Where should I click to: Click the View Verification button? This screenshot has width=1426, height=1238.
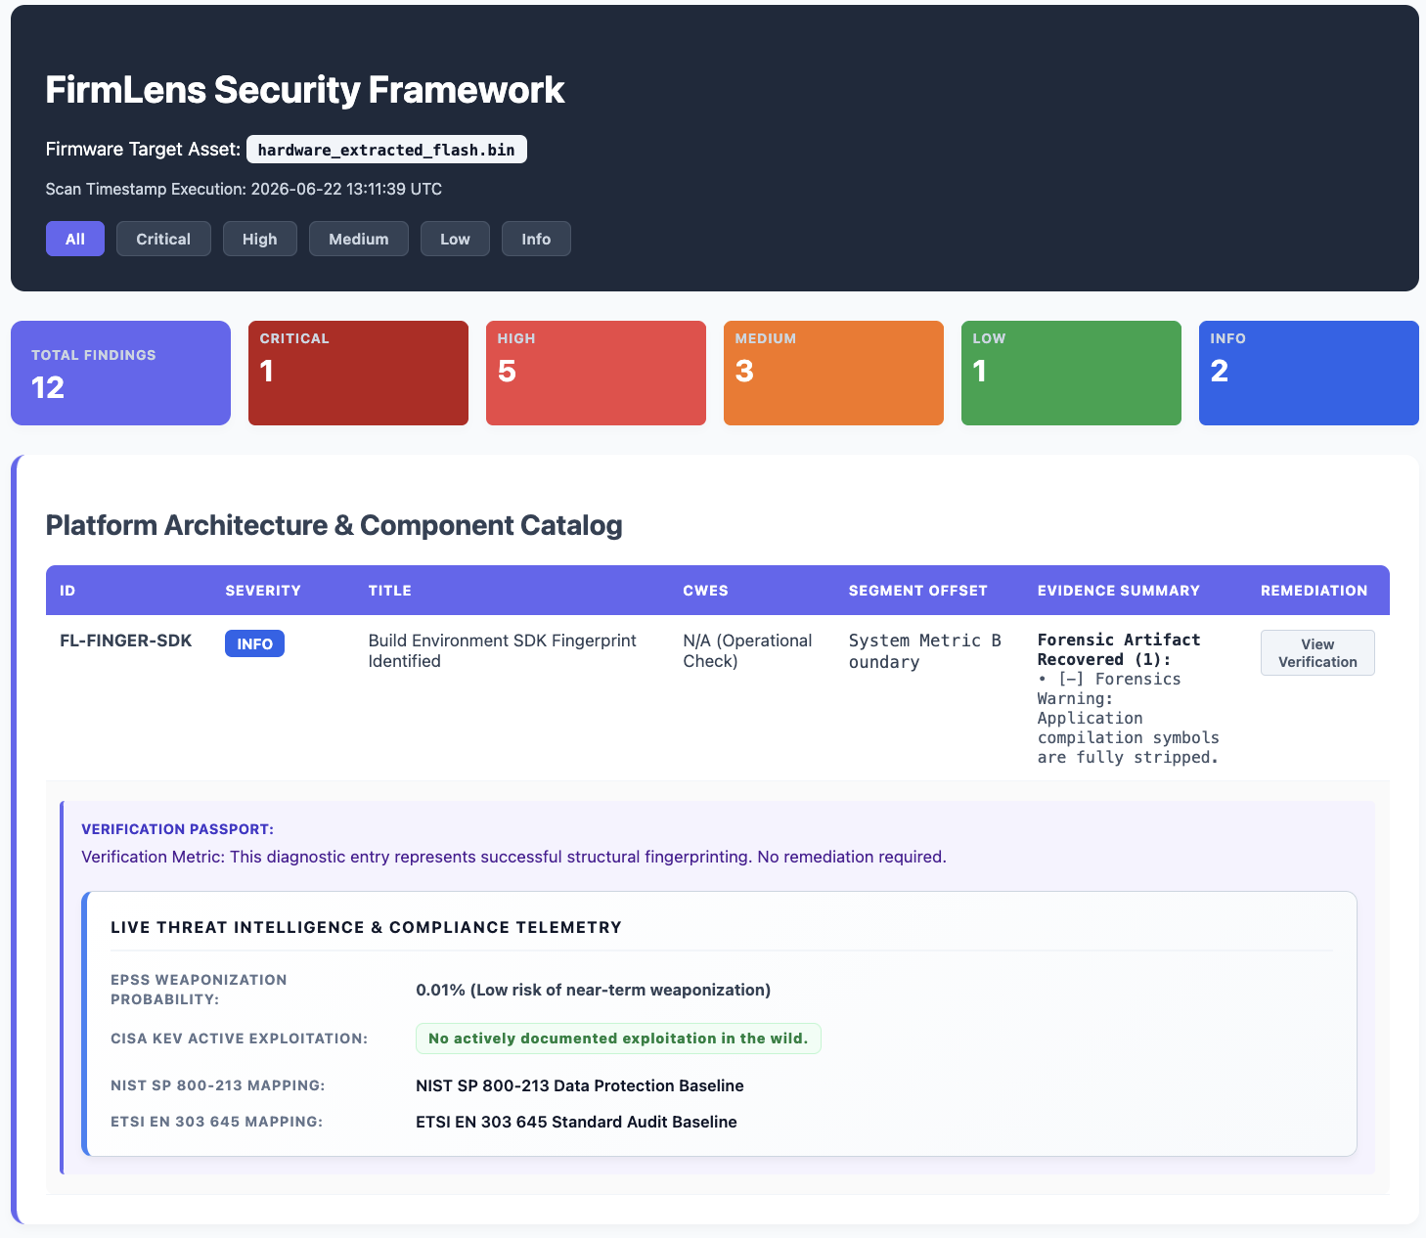(x=1317, y=652)
